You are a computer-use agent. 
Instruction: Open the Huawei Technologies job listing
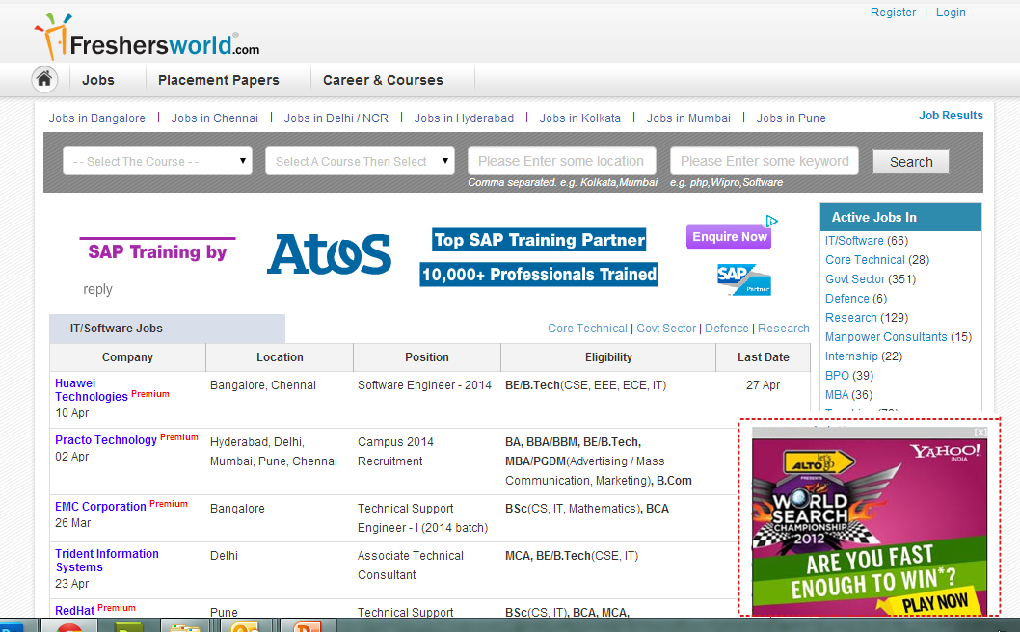tap(91, 390)
